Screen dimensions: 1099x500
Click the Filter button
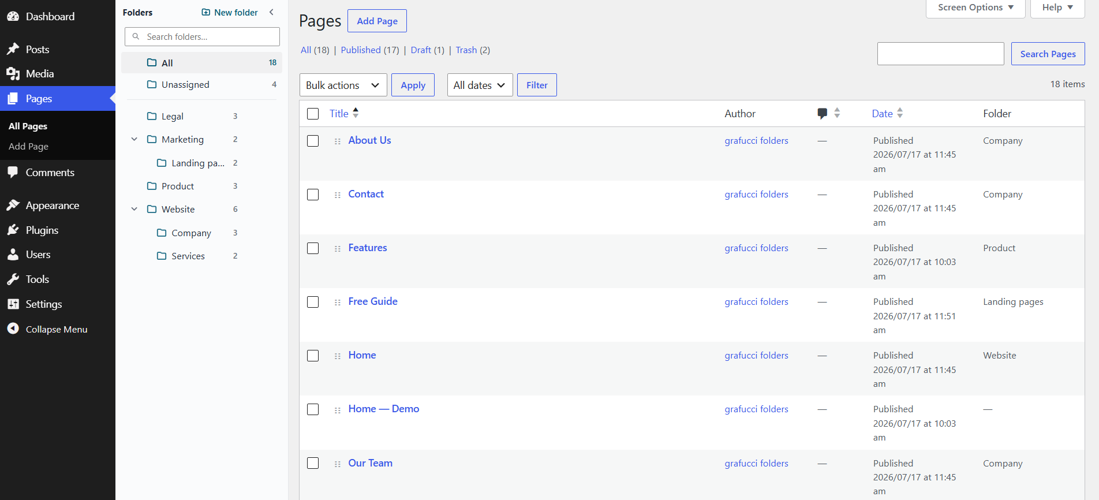pos(537,85)
